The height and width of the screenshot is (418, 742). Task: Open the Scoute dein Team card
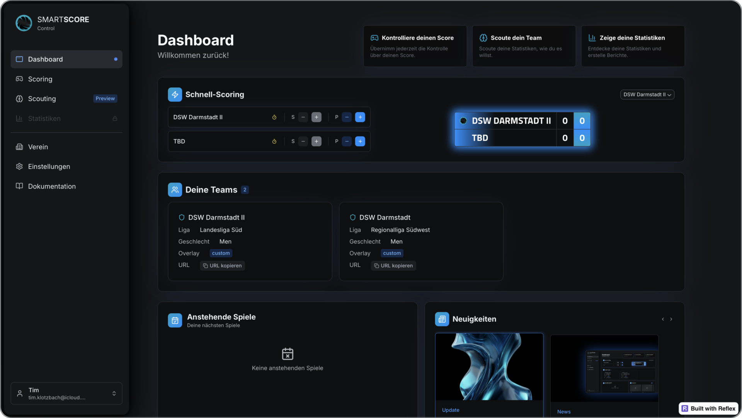click(524, 46)
